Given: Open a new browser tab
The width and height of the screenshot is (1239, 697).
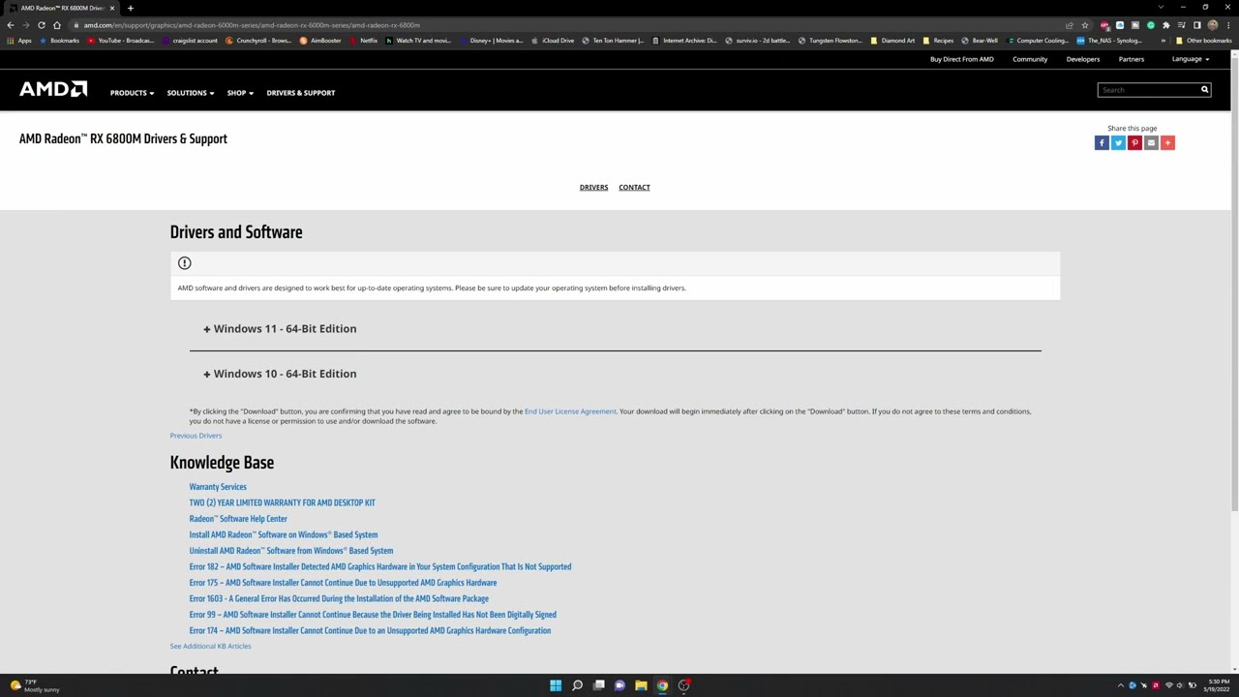Looking at the screenshot, I should 130,8.
